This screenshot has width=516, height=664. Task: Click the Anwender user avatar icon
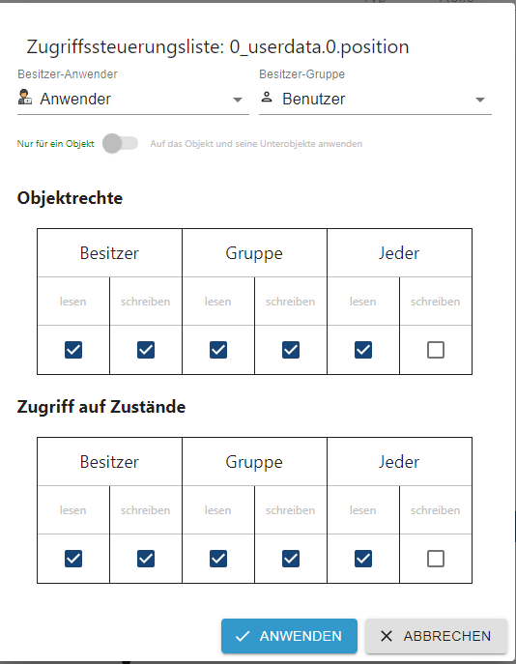point(25,98)
